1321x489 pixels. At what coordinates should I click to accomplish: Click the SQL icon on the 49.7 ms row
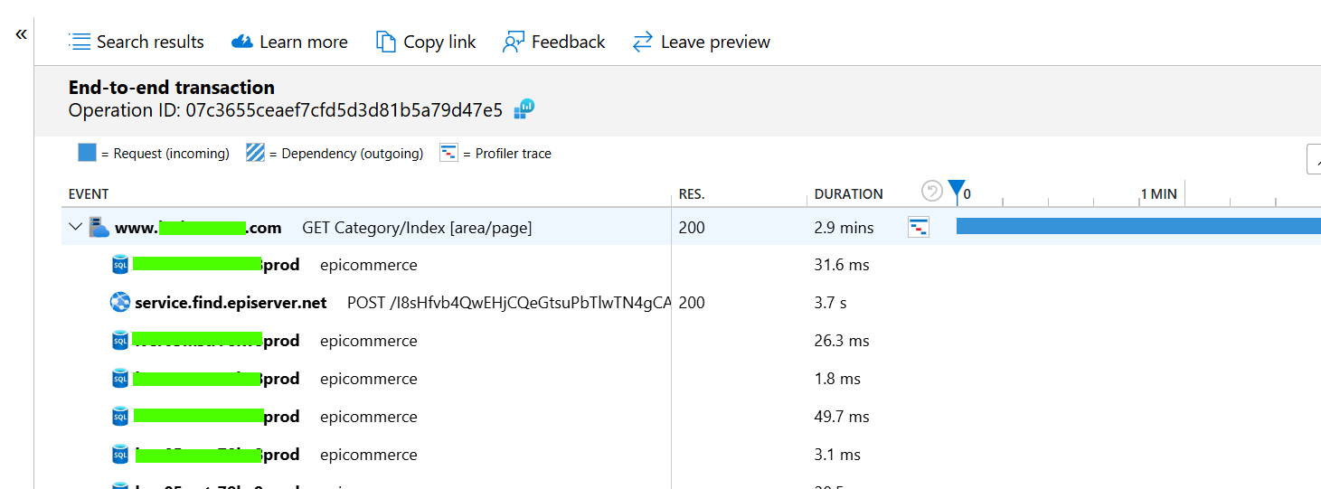click(120, 417)
